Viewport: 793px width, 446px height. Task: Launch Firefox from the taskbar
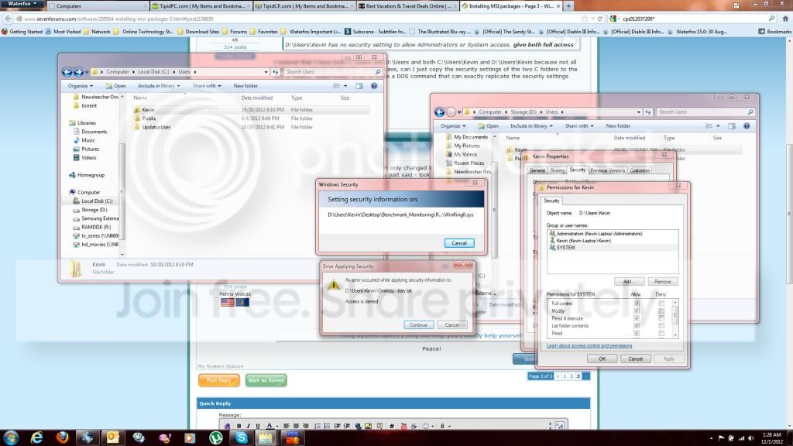tap(62, 437)
